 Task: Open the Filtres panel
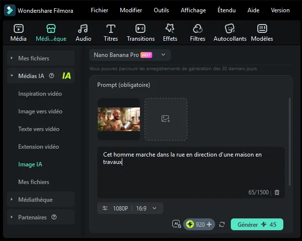(x=197, y=33)
